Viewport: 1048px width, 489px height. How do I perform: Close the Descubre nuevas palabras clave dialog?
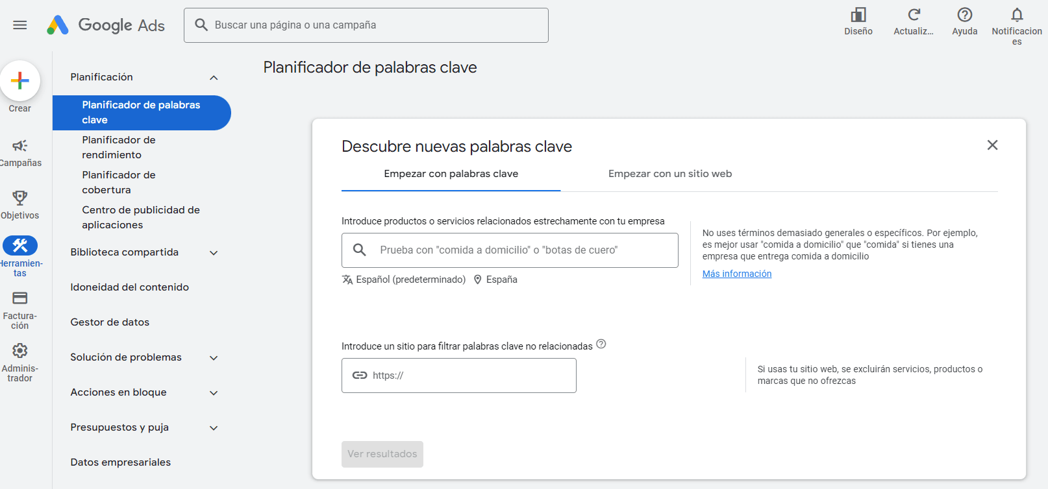992,145
